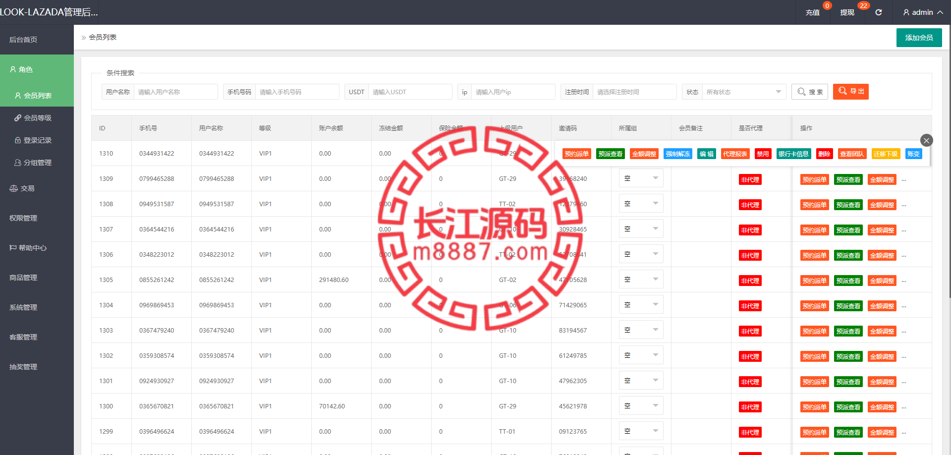Viewport: 951px width, 455px height.
Task: Open 角色 section in sidebar
Action: point(37,69)
